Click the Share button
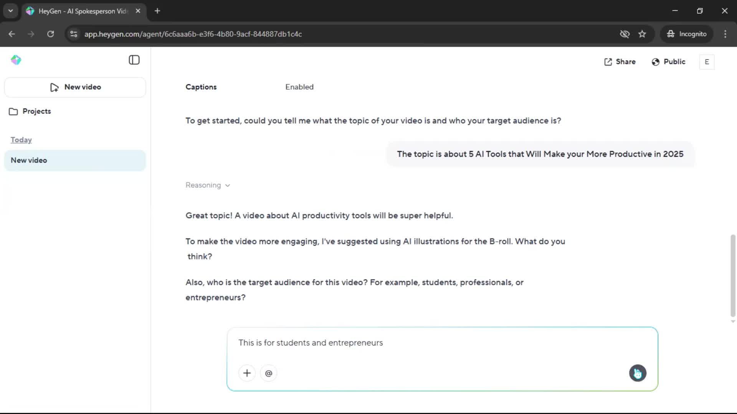737x414 pixels. 620,62
